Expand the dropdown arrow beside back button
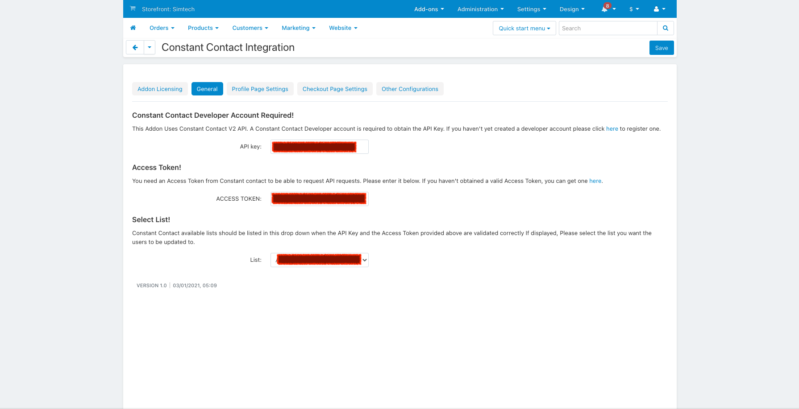 point(150,48)
